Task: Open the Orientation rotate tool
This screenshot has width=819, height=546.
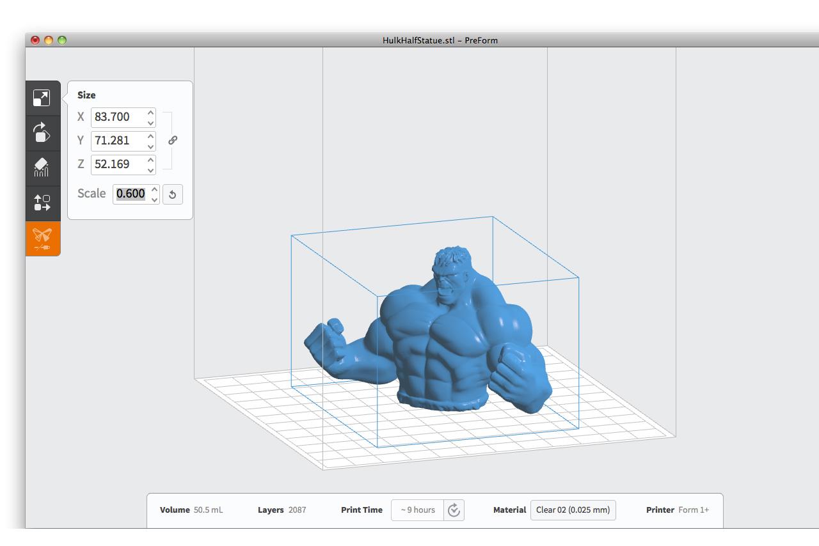Action: tap(42, 132)
